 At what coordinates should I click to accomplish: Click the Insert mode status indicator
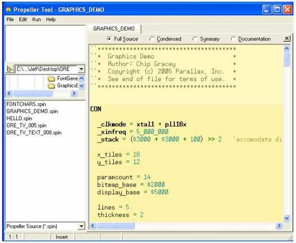(62, 237)
